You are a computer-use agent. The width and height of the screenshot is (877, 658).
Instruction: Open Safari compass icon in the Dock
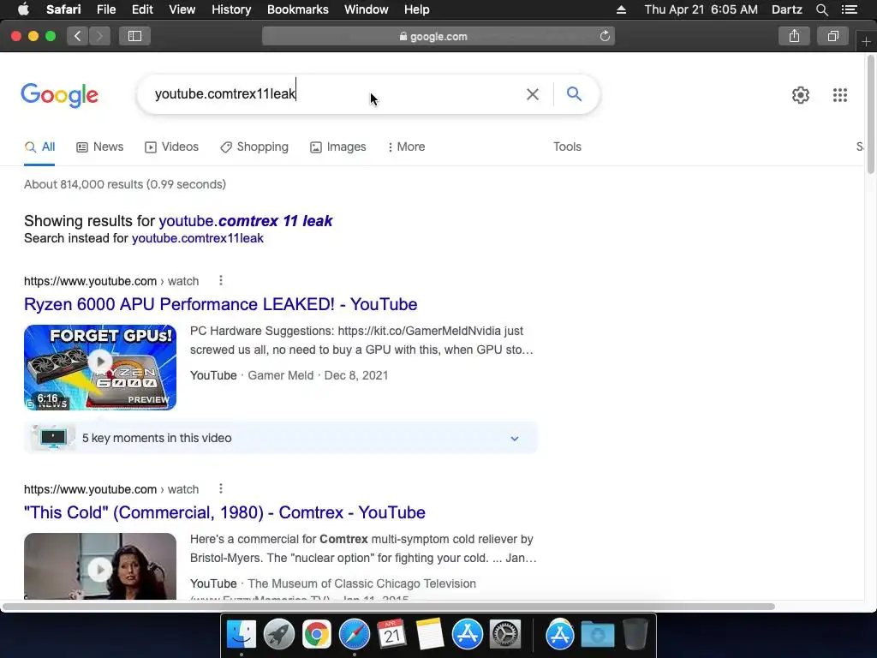point(354,635)
